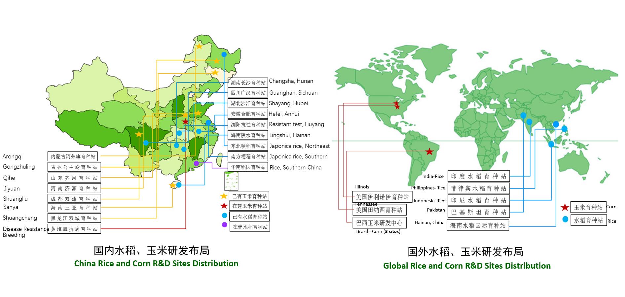The height and width of the screenshot is (297, 625).
Task: Click the 湖南长沙育种站 label box
Action: 248,82
